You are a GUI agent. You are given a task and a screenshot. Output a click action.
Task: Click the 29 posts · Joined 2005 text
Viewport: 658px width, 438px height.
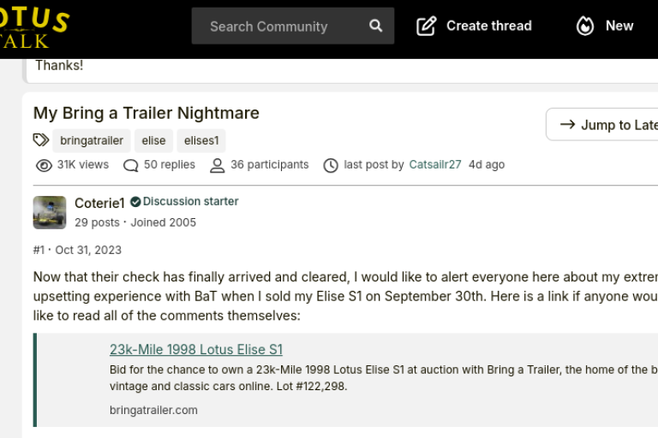(135, 222)
